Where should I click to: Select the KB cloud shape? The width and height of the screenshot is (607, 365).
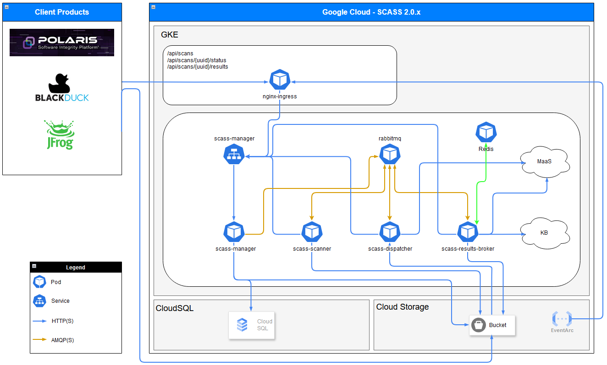(x=544, y=233)
